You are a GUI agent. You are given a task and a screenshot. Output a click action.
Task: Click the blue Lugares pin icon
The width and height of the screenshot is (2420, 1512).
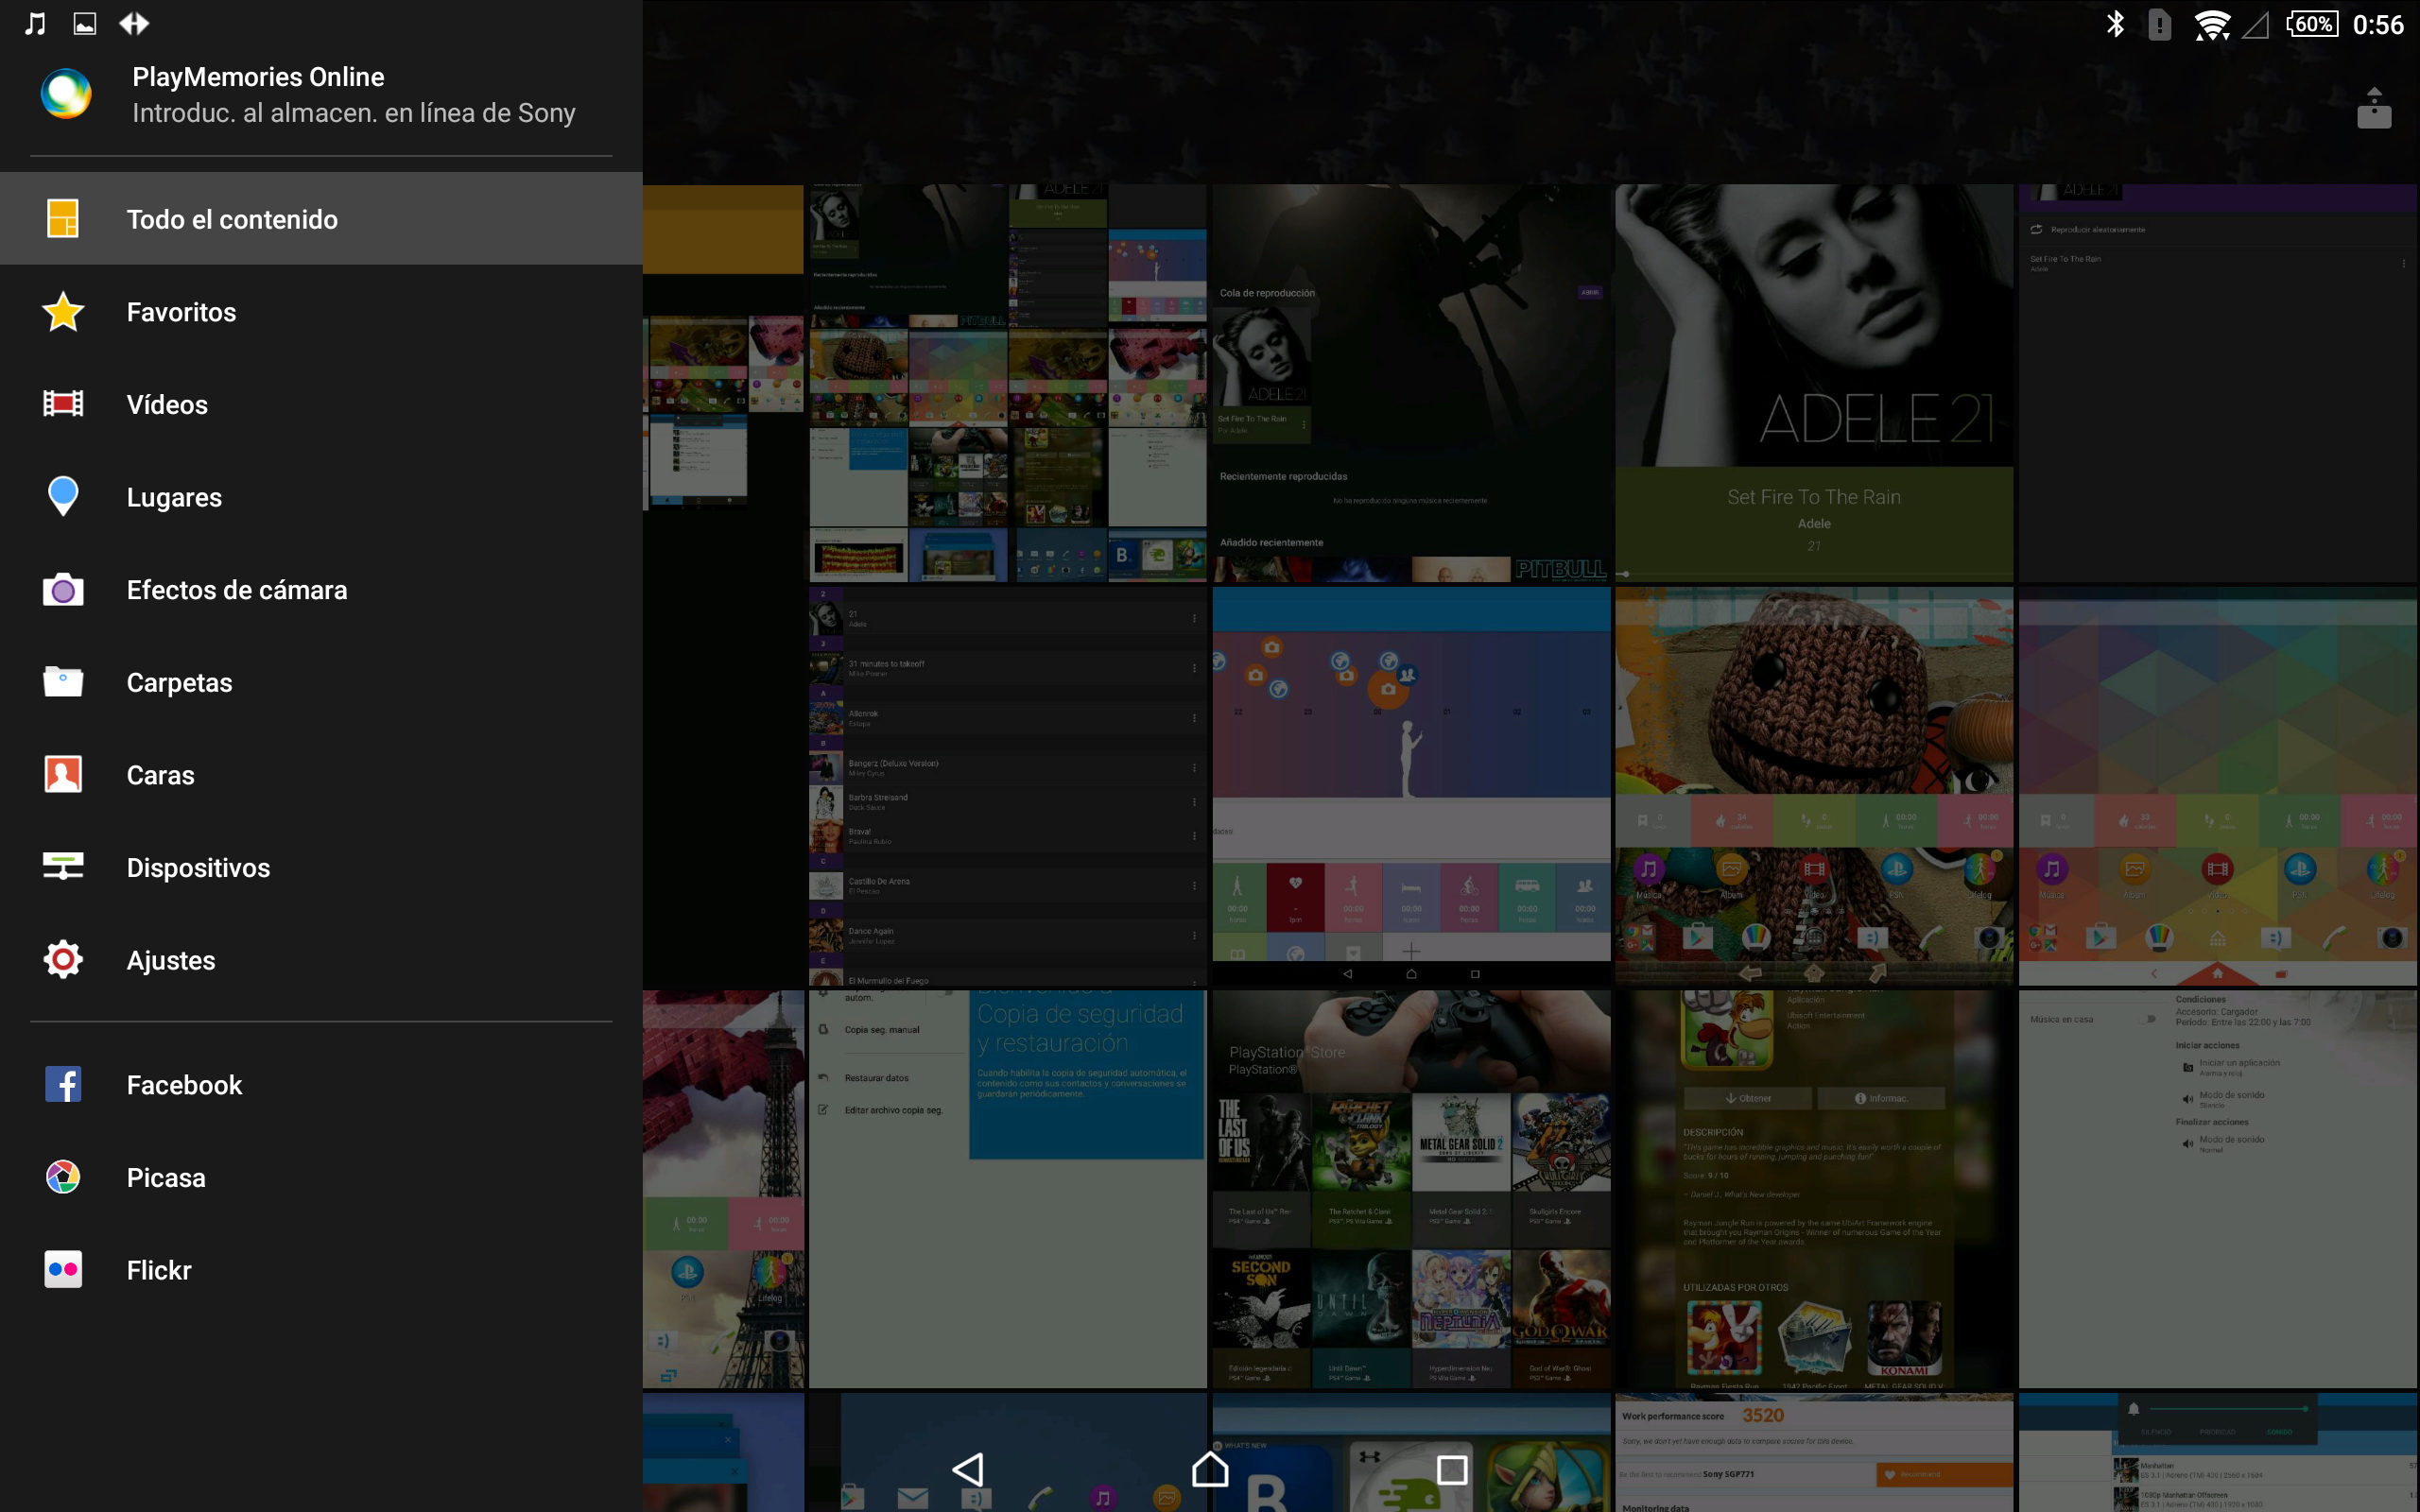click(63, 496)
